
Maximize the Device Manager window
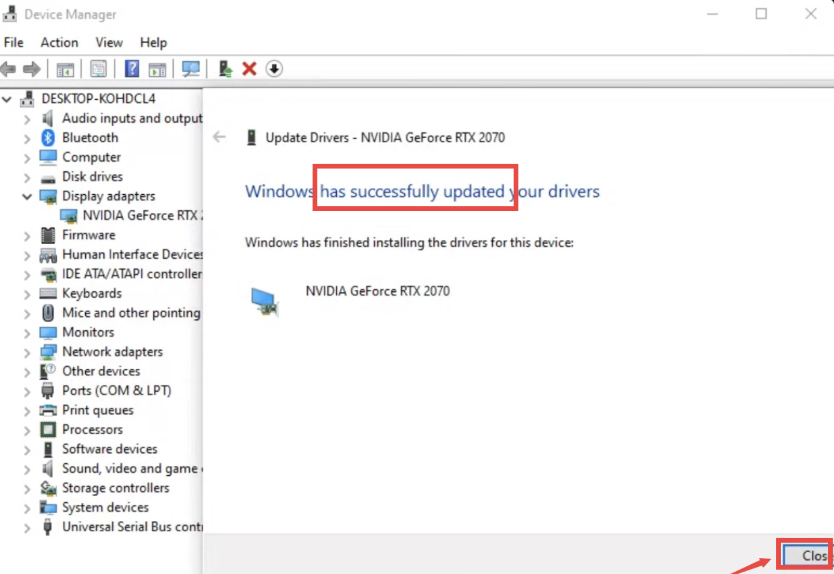click(x=761, y=14)
